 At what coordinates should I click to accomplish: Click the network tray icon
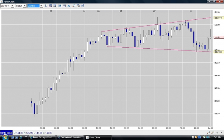(207, 137)
